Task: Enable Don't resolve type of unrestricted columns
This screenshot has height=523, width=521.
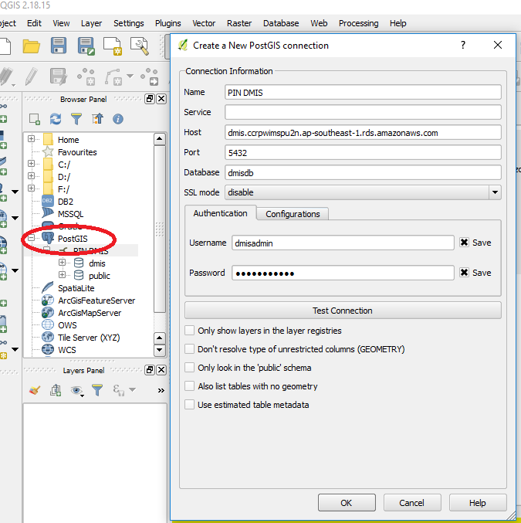Action: (x=189, y=349)
